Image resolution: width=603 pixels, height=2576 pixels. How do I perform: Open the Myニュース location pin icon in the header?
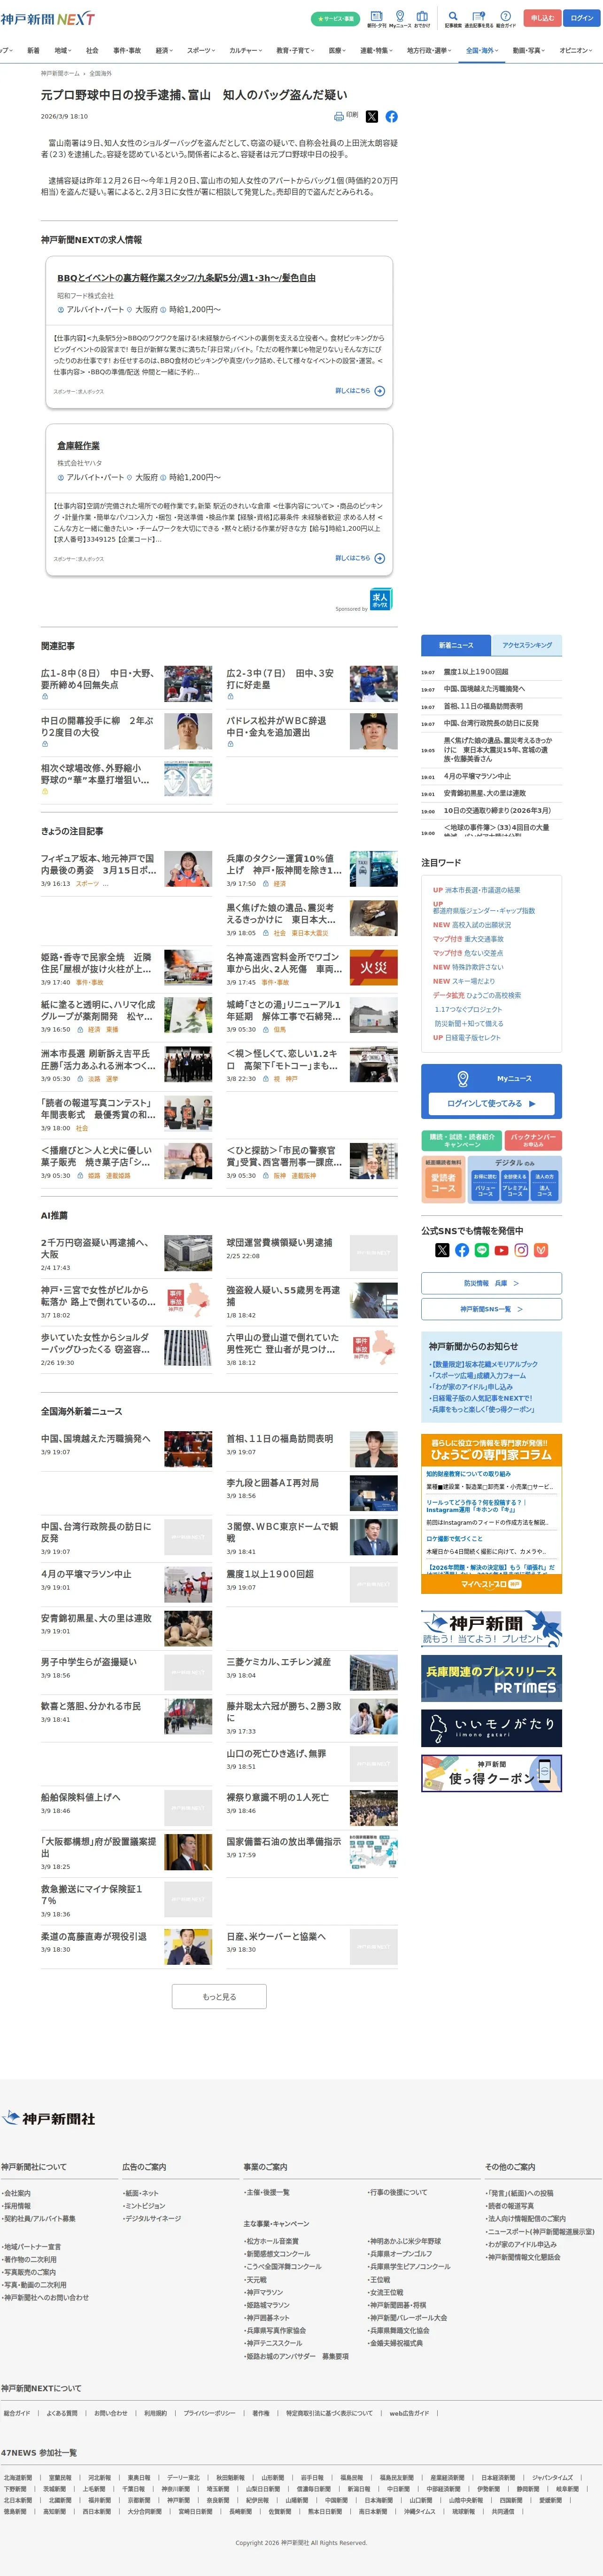pos(399,18)
